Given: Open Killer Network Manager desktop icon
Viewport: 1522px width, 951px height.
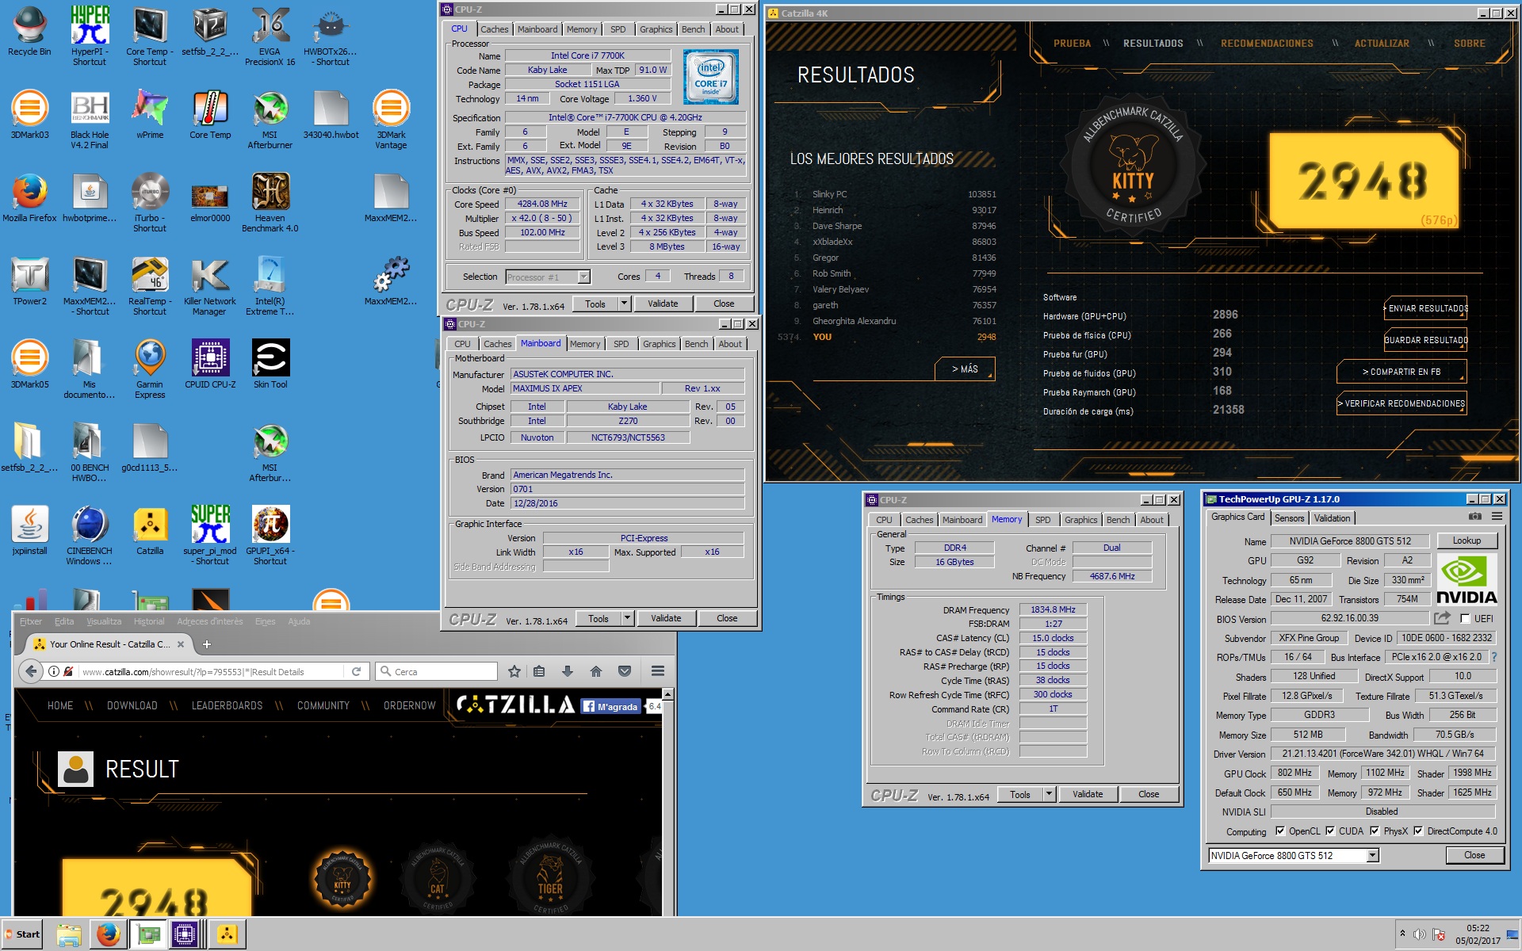Looking at the screenshot, I should pyautogui.click(x=209, y=286).
